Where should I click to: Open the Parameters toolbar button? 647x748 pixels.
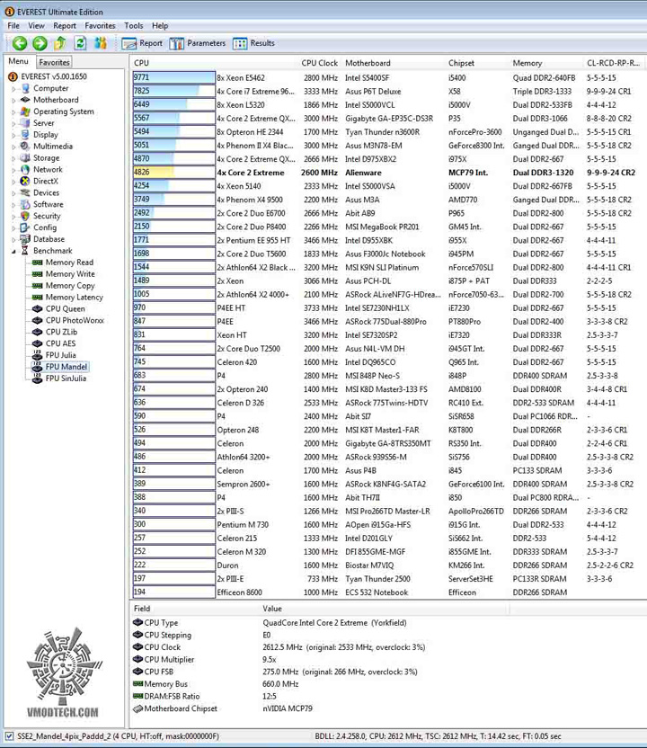point(198,43)
